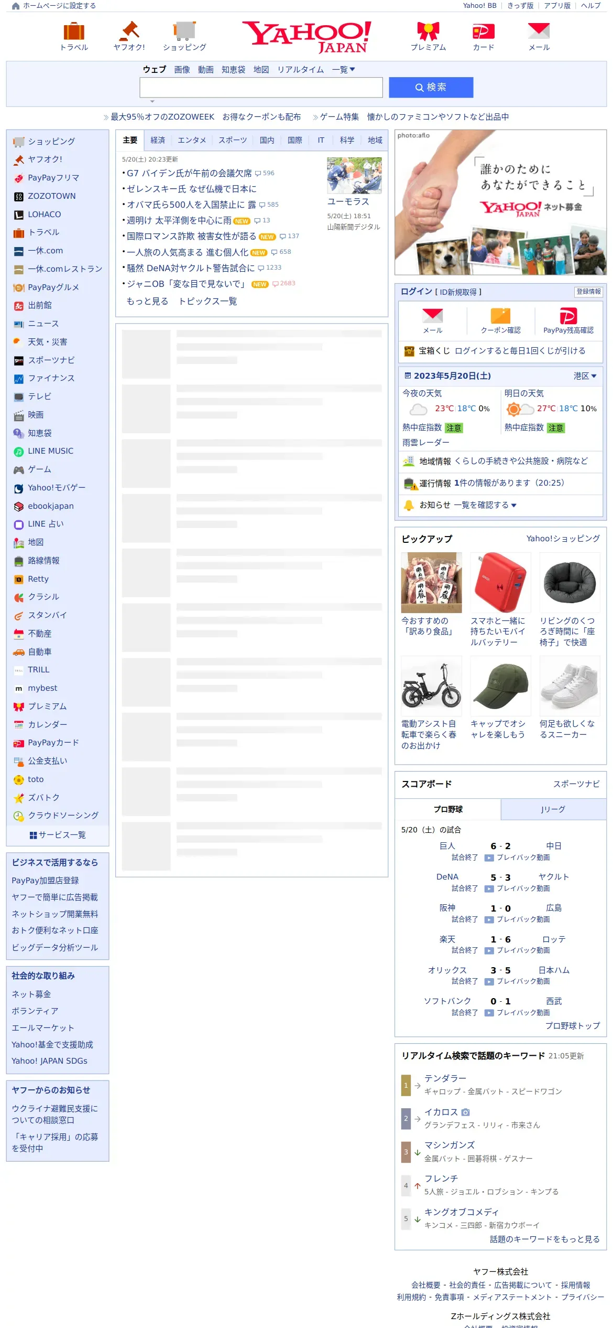Open the ユーモラス news photo thumbnail
Screen dimensions: 613x1328
pos(354,176)
